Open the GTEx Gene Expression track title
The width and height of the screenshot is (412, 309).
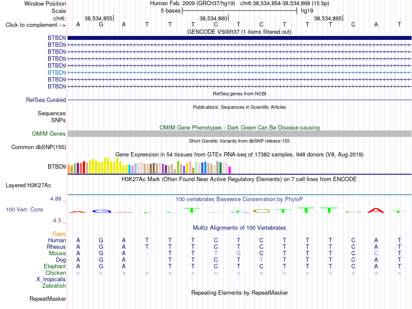(239, 155)
